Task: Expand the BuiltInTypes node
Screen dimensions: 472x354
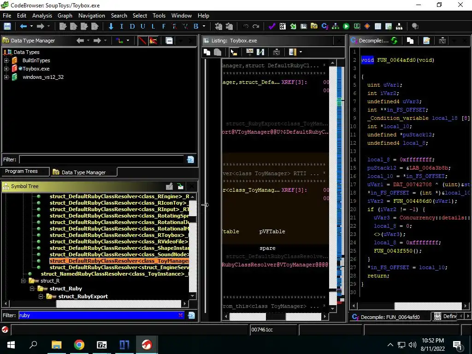Action: click(6, 60)
